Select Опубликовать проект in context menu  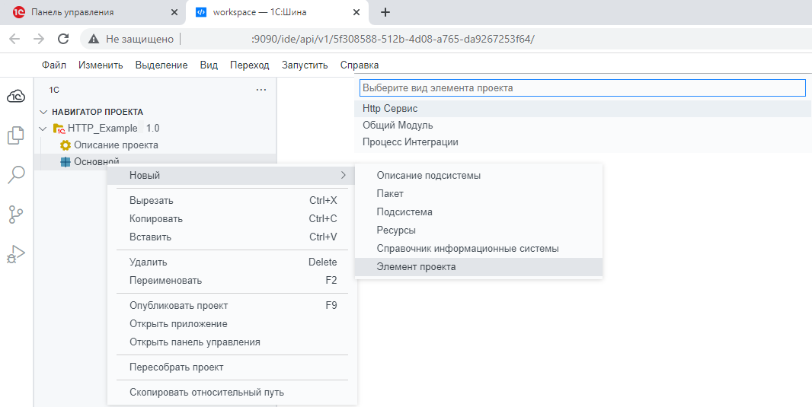(x=179, y=306)
